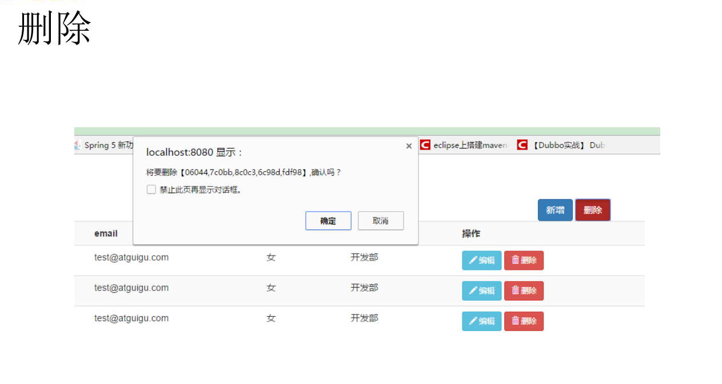Screen dimensions: 722x384
Task: Cancel the dialog with 取消
Action: pyautogui.click(x=381, y=221)
